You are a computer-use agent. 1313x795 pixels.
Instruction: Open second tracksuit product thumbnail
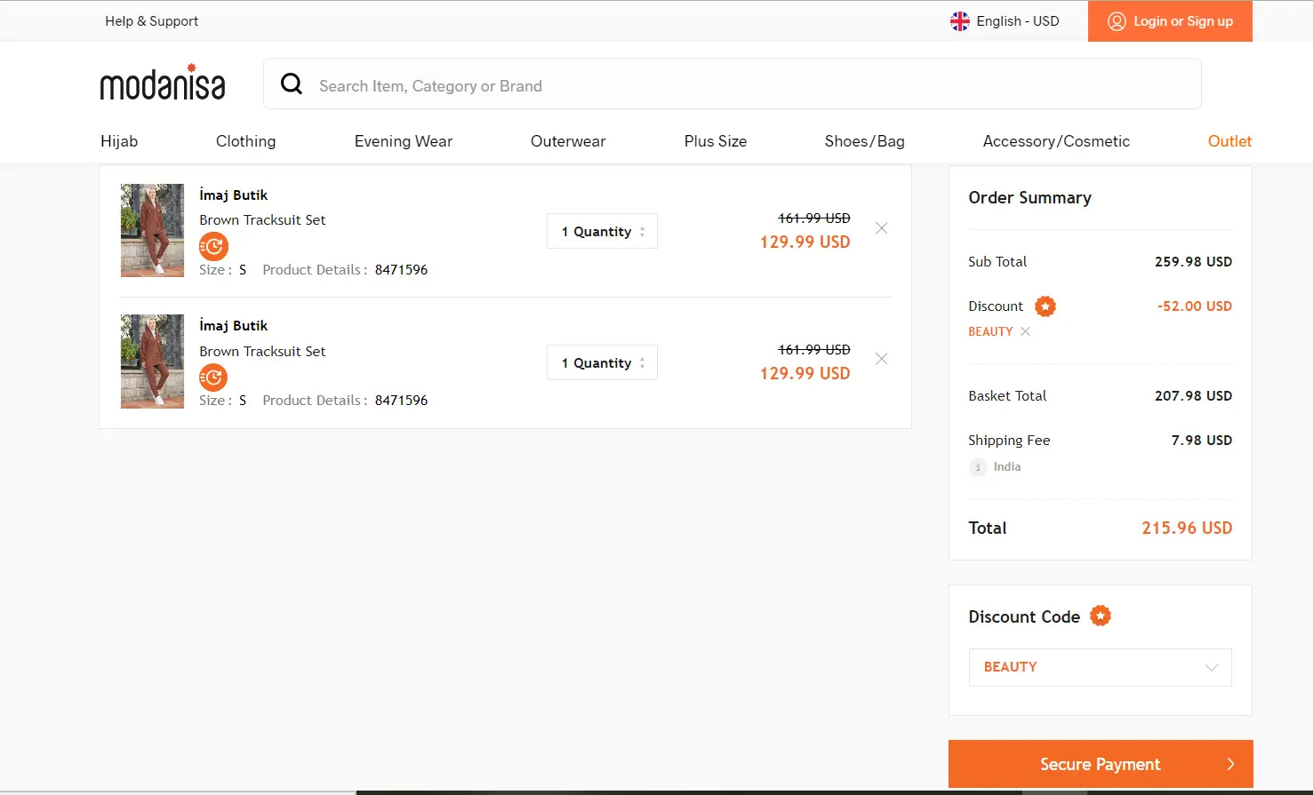coord(152,362)
